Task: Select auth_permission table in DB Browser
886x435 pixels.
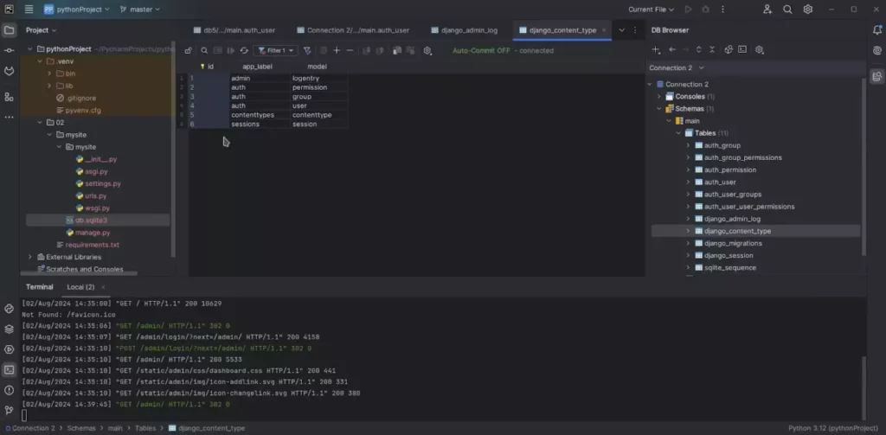Action: click(x=729, y=170)
